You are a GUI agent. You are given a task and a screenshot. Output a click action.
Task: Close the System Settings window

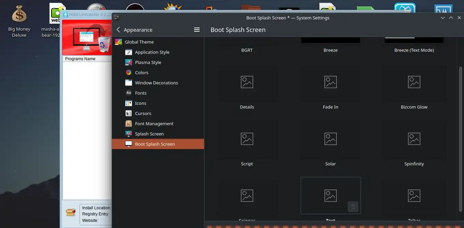coord(459,18)
